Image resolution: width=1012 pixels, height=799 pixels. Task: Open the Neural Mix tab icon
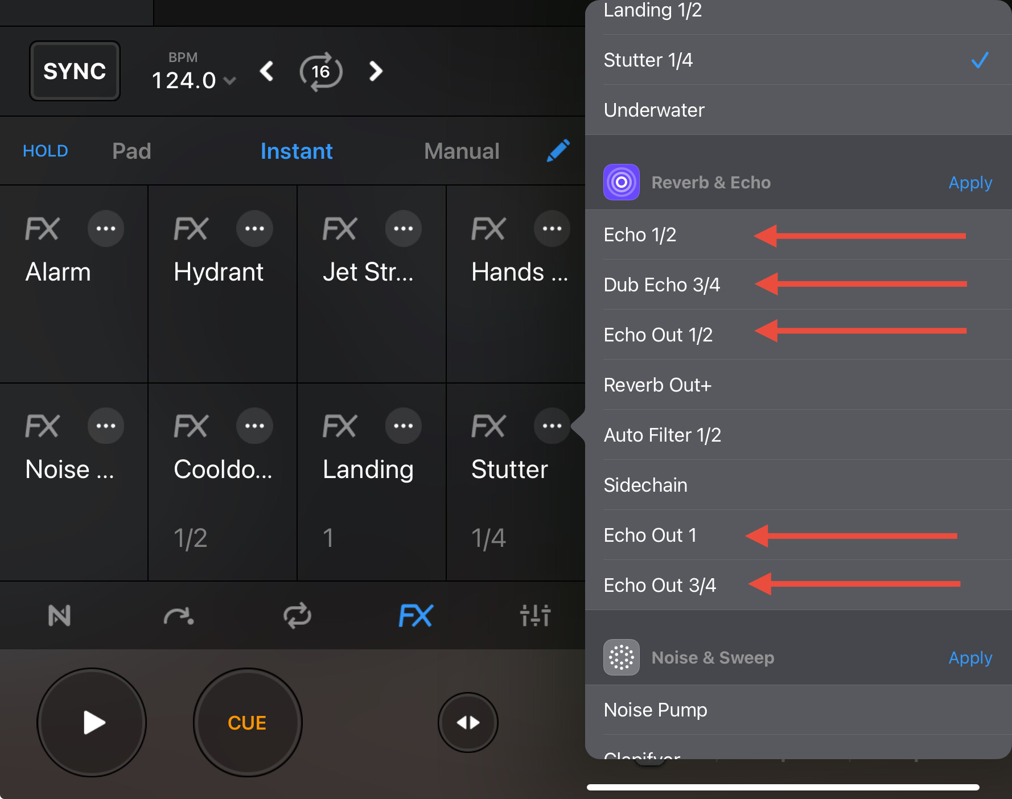59,615
